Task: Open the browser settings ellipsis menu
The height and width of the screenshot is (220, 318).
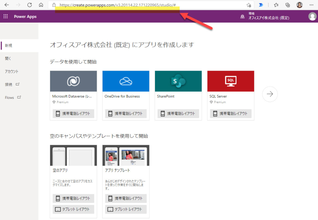Action: click(312, 5)
